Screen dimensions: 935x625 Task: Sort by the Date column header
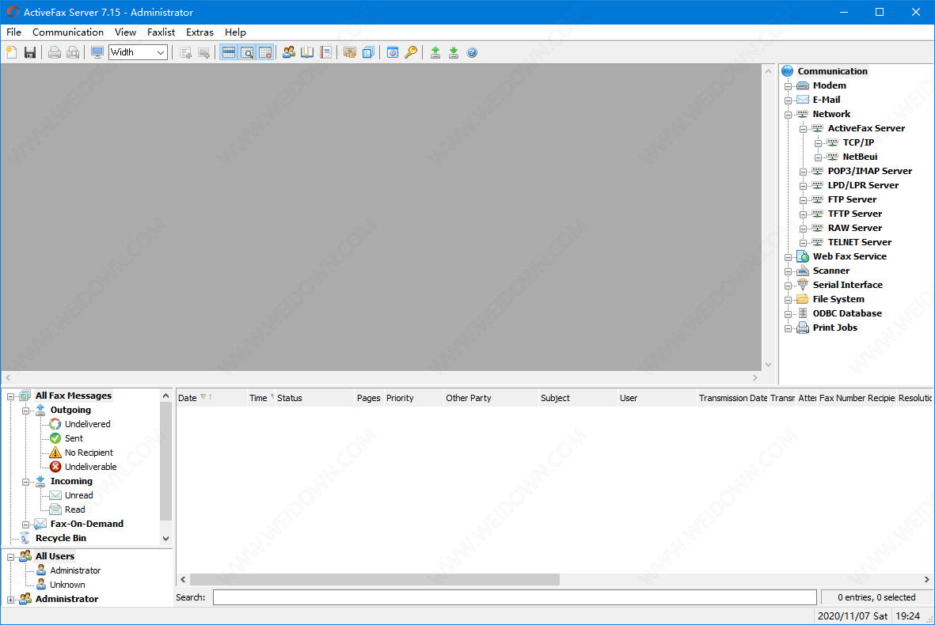point(211,398)
